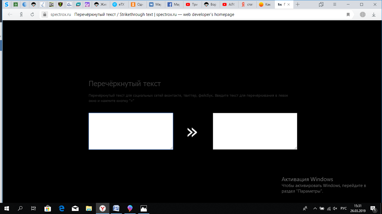Focus the left text input area

click(131, 131)
